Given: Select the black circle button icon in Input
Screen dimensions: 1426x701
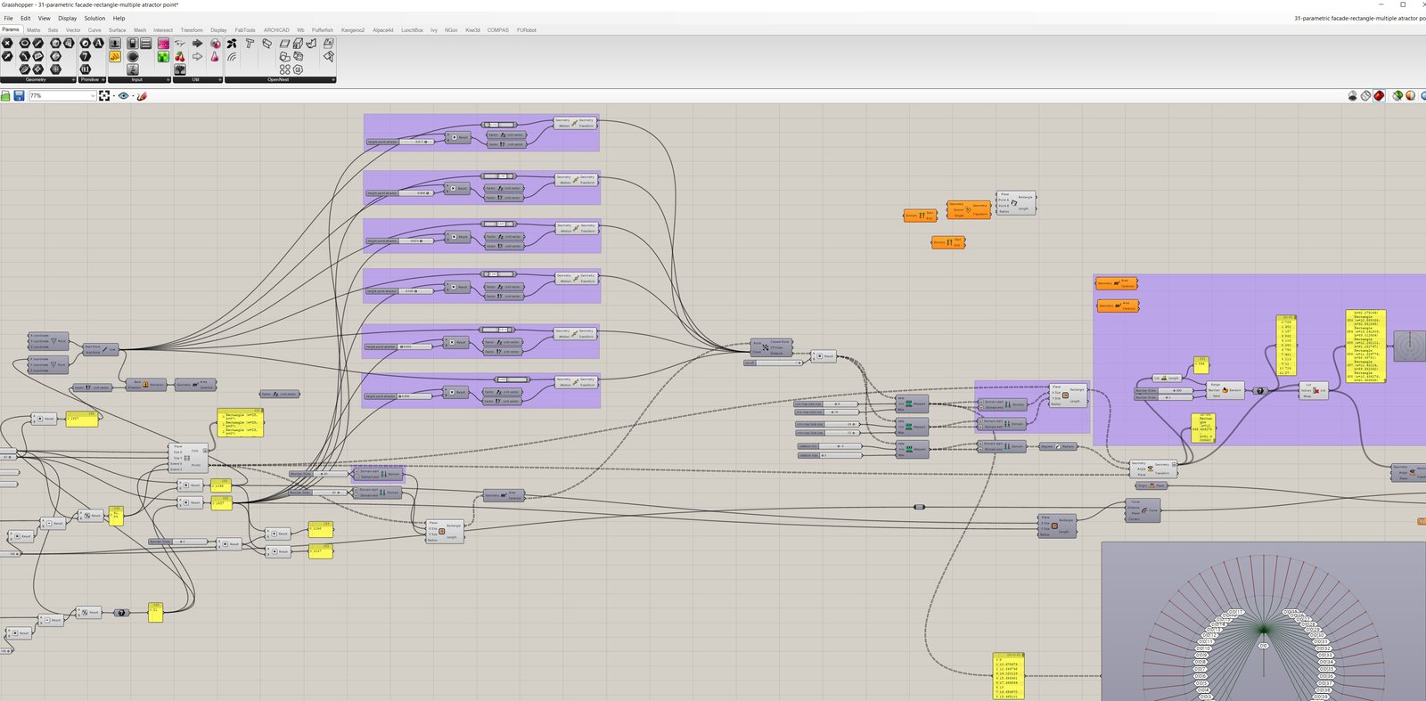Looking at the screenshot, I should pyautogui.click(x=133, y=56).
